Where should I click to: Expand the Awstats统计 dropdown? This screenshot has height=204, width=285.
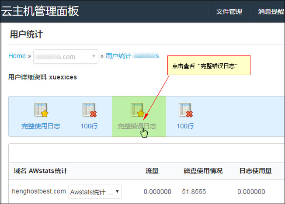click(95, 192)
